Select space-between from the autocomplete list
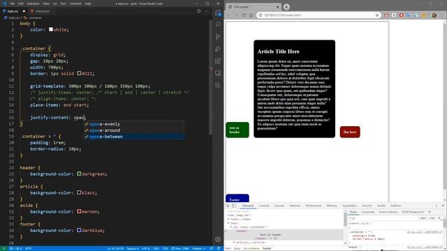The image size is (447, 251). (134, 137)
